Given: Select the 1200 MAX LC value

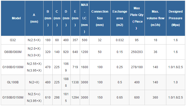Looking at the screenshot, I should (84, 52).
